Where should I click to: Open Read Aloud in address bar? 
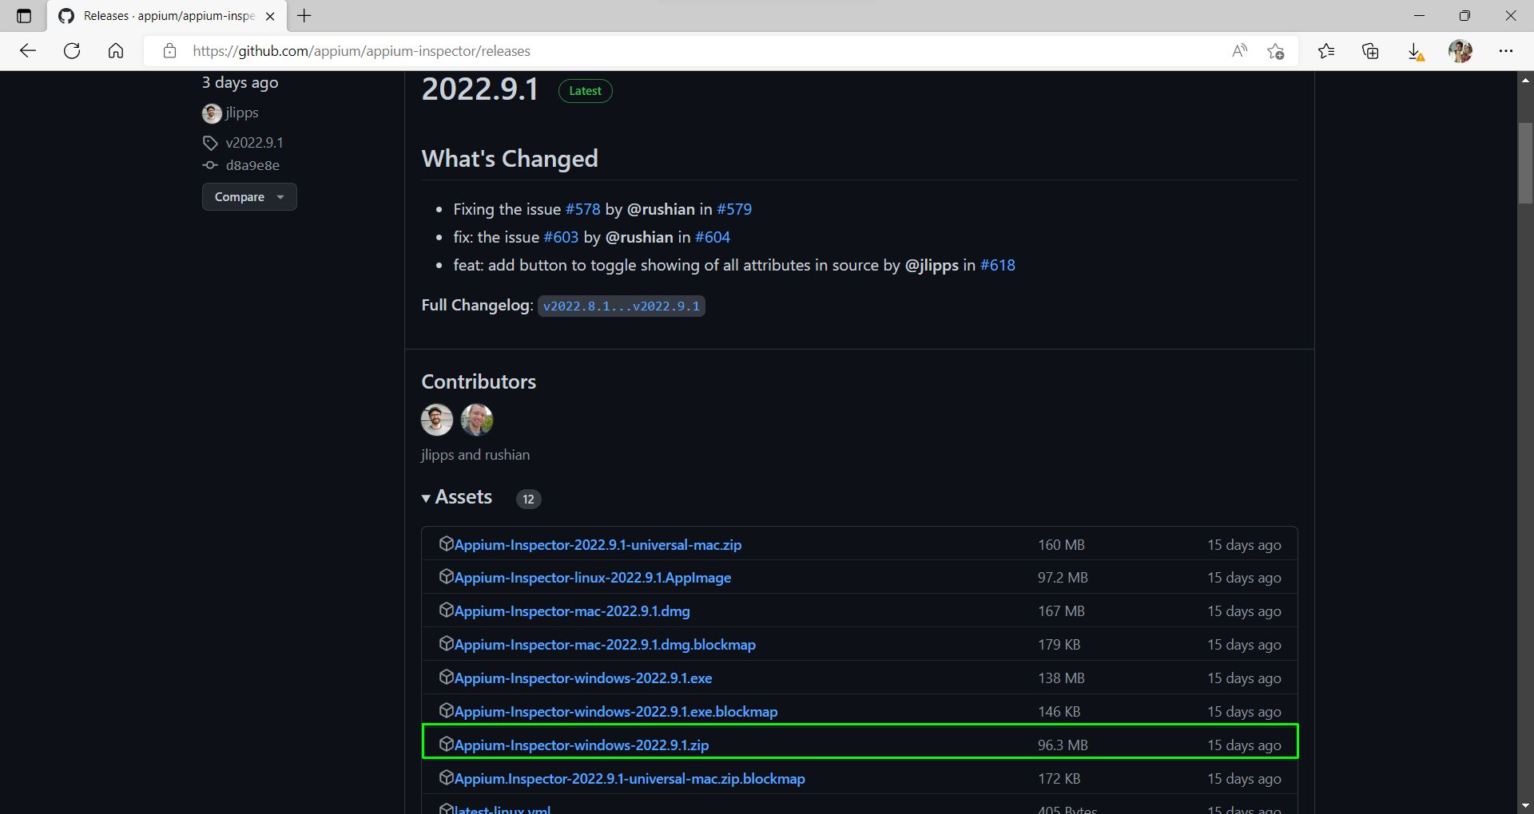coord(1240,51)
